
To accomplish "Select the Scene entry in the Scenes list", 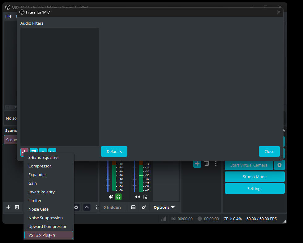I will pos(11,140).
